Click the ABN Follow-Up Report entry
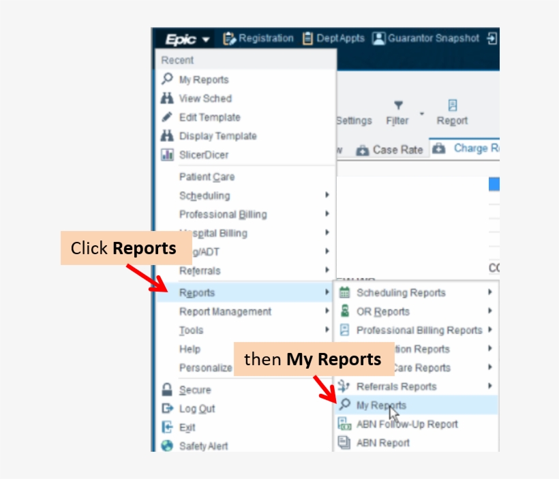559x479 pixels. [407, 424]
